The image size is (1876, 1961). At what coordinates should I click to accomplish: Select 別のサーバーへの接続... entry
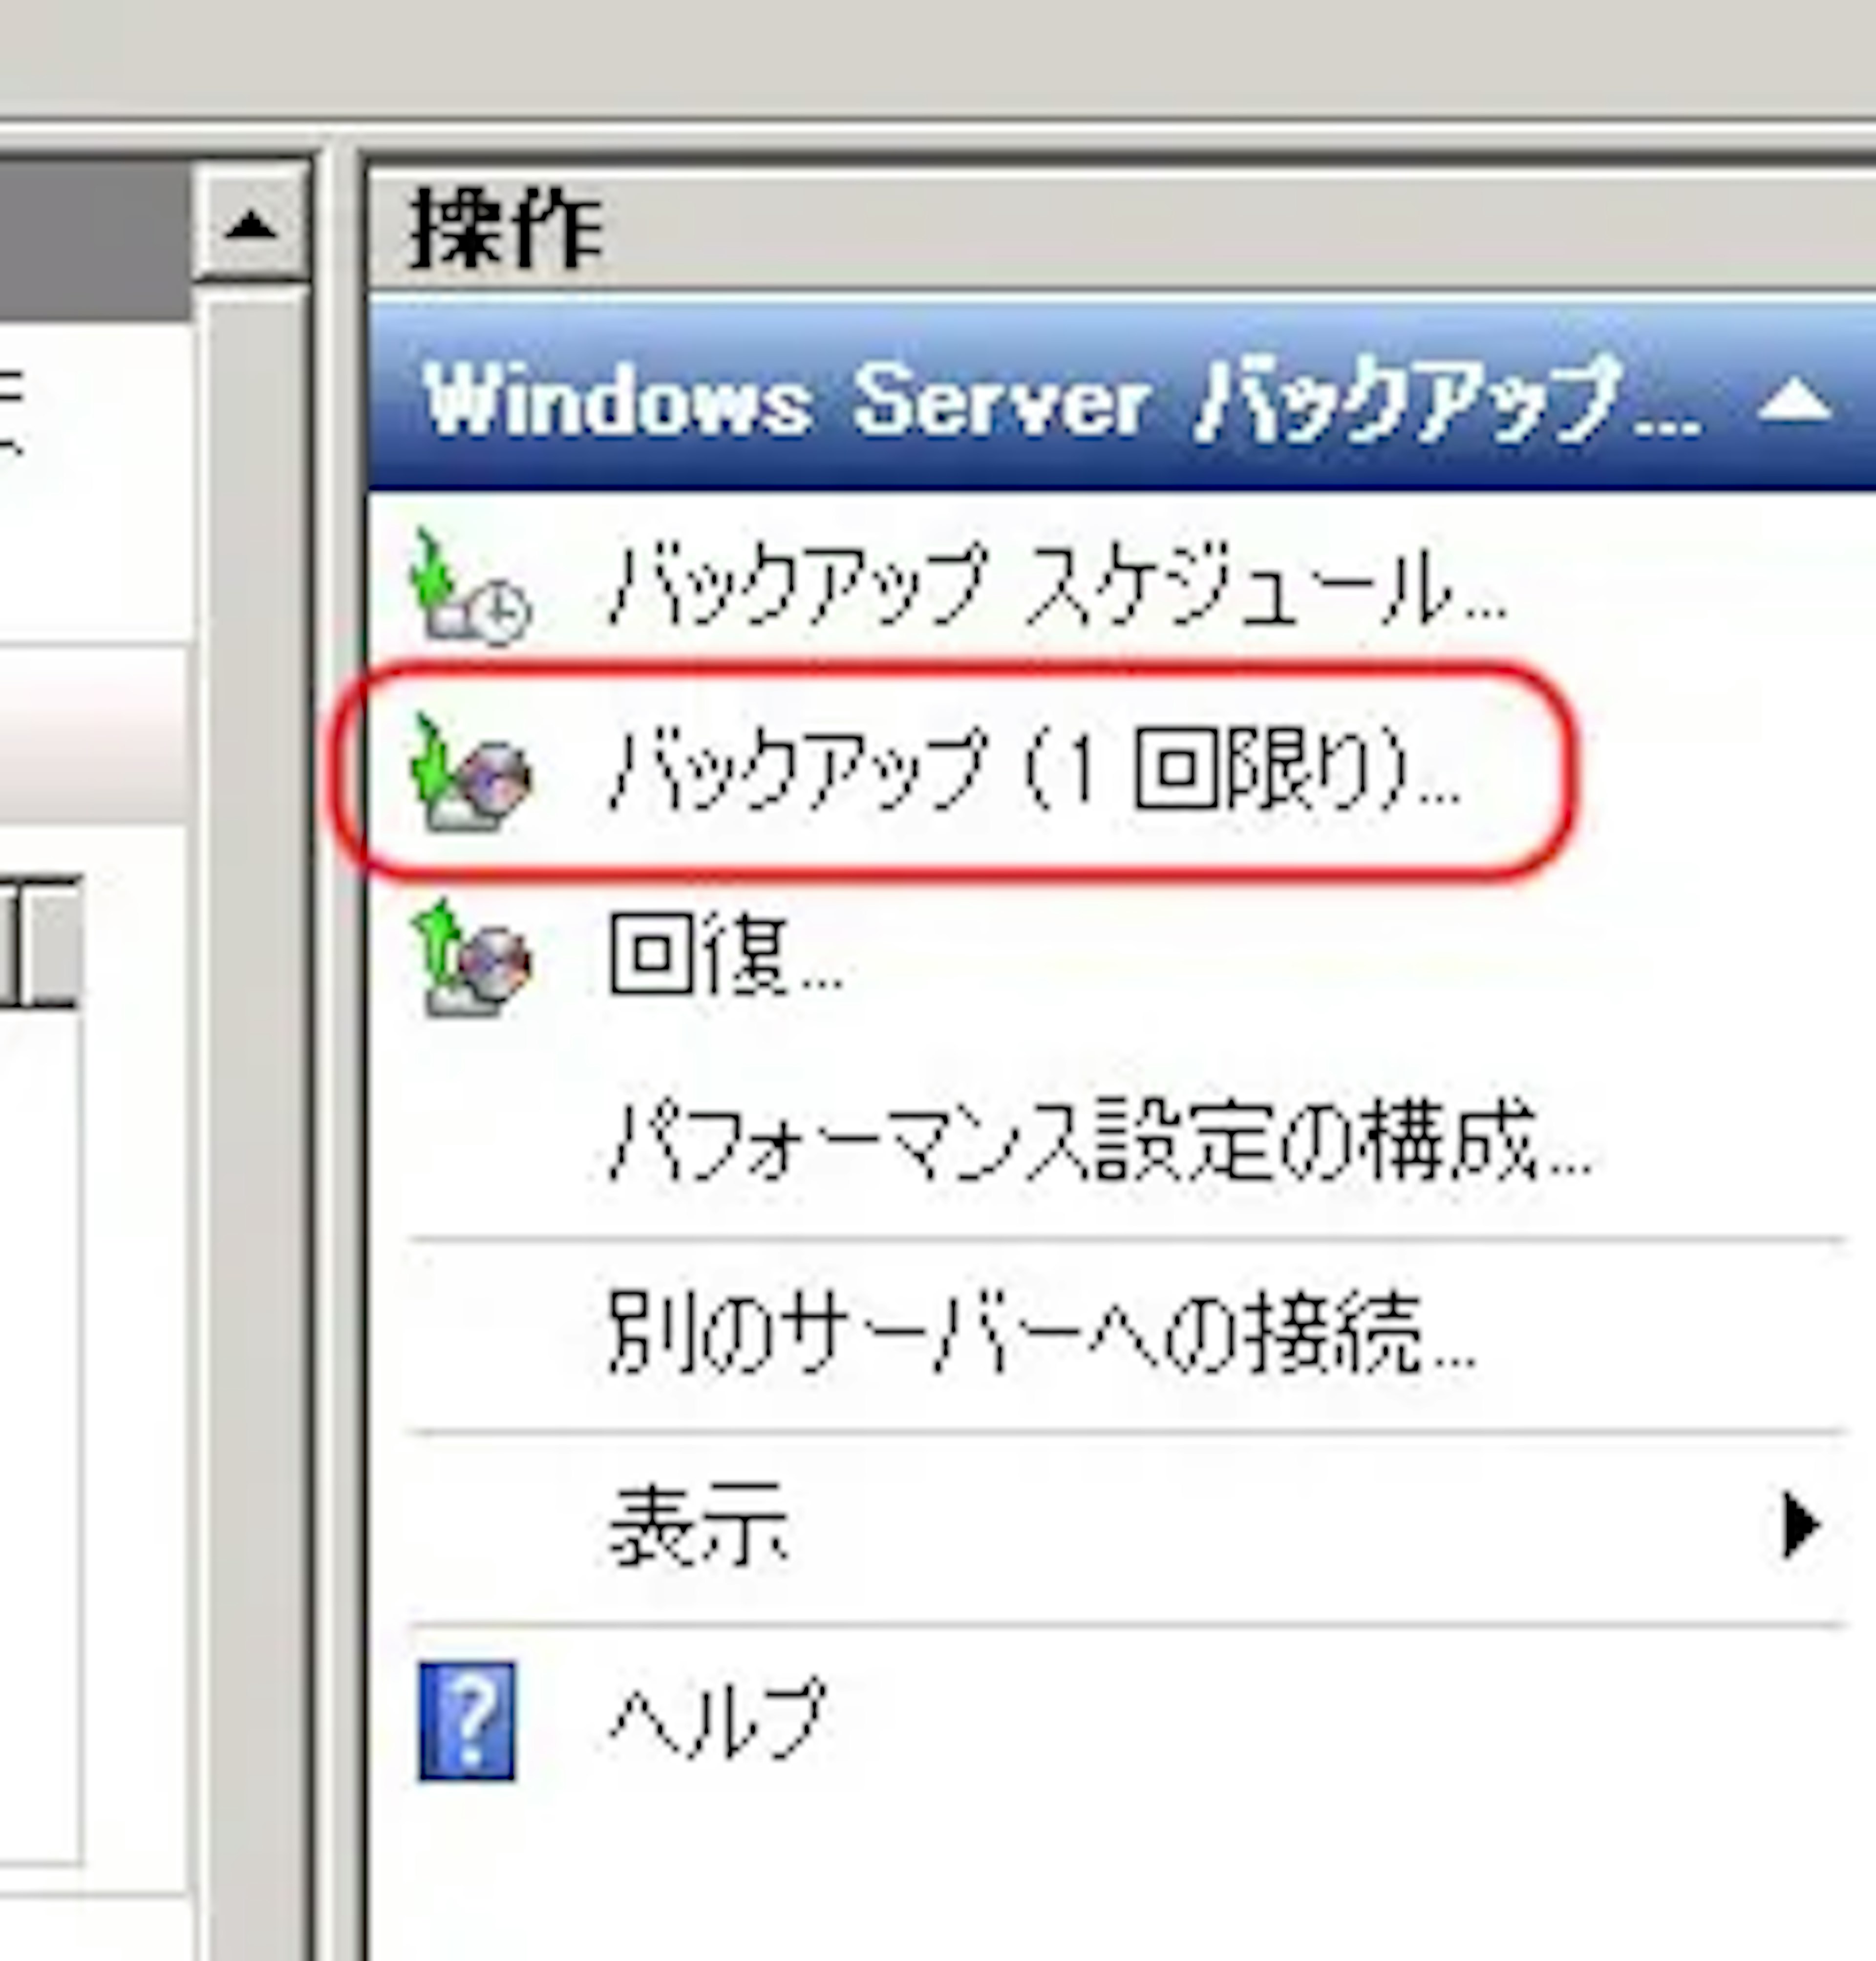(1041, 1334)
